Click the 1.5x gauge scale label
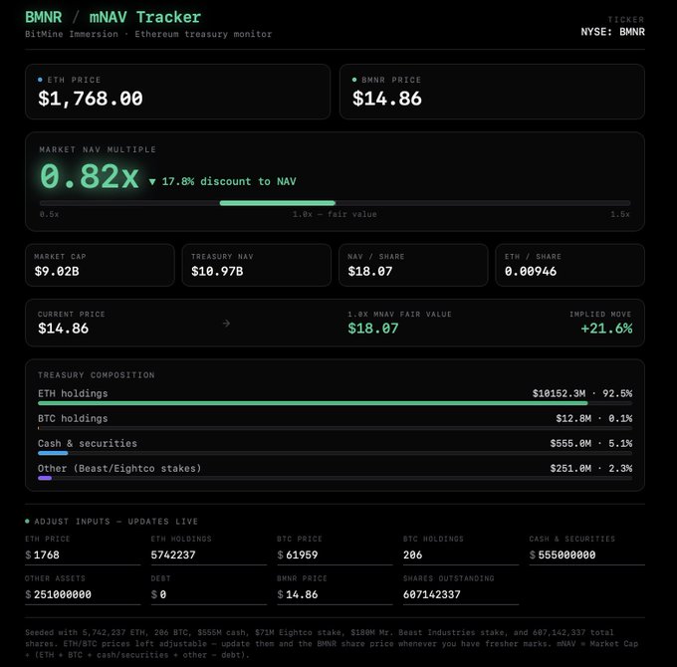This screenshot has width=677, height=667. tap(620, 215)
